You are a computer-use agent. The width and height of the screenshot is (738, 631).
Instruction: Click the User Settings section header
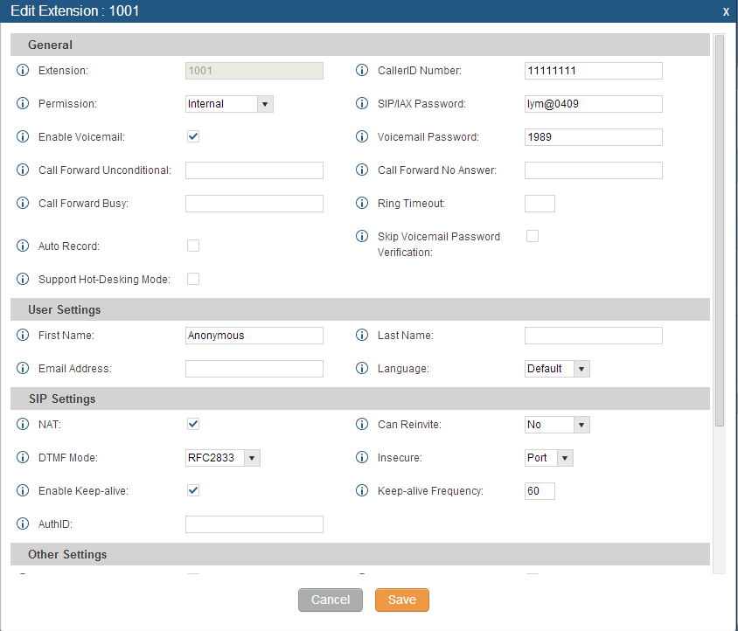point(360,309)
